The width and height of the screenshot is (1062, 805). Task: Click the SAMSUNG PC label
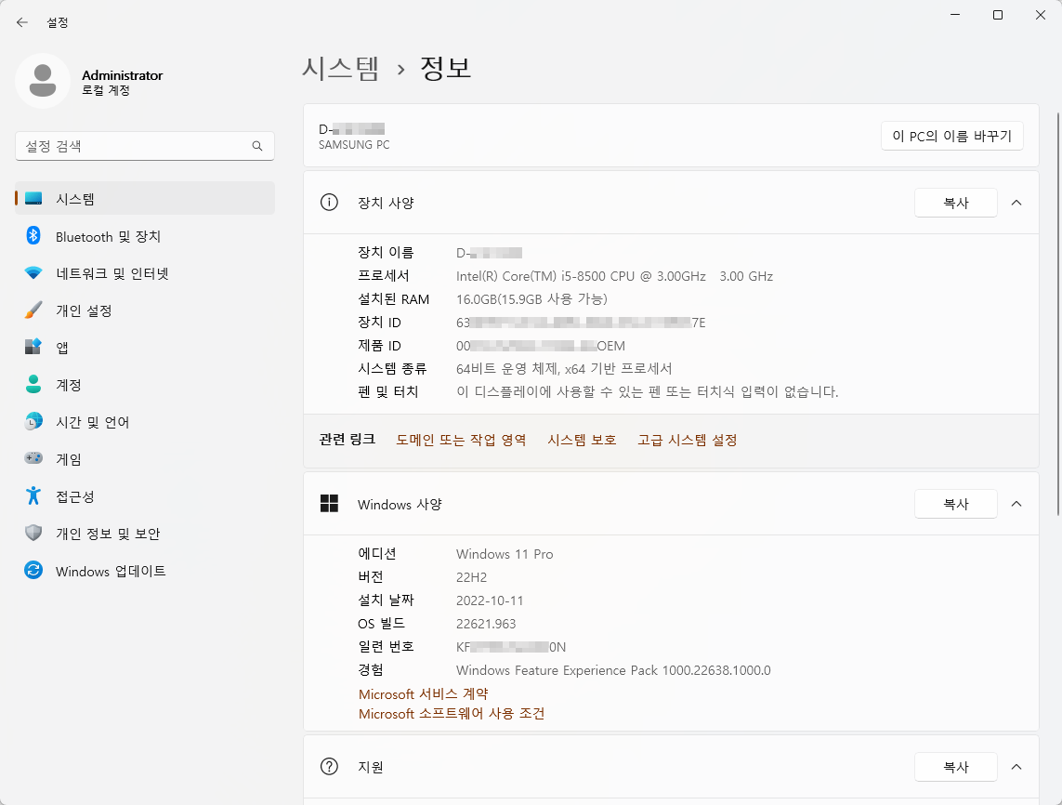coord(354,144)
